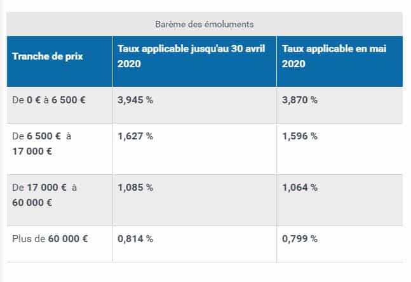Click the 'De 17 000 € à 60 000 €' cell

tap(43, 195)
